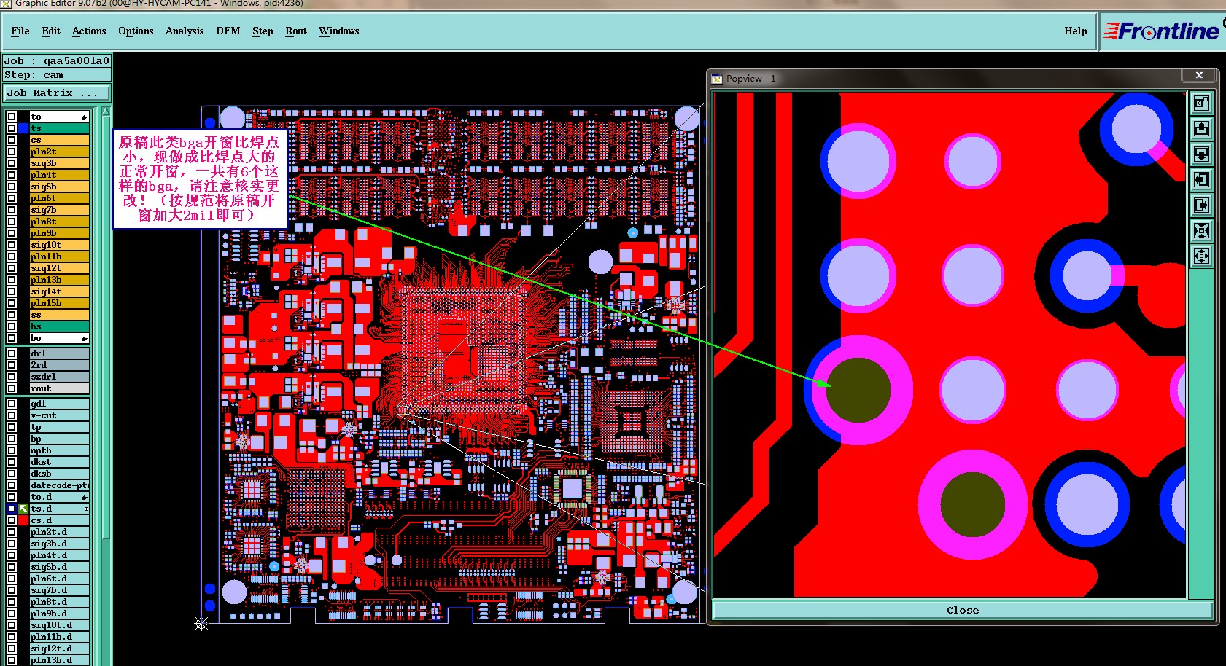The height and width of the screenshot is (666, 1226).
Task: Pan the Popview right with arrow icon
Action: coord(1201,205)
